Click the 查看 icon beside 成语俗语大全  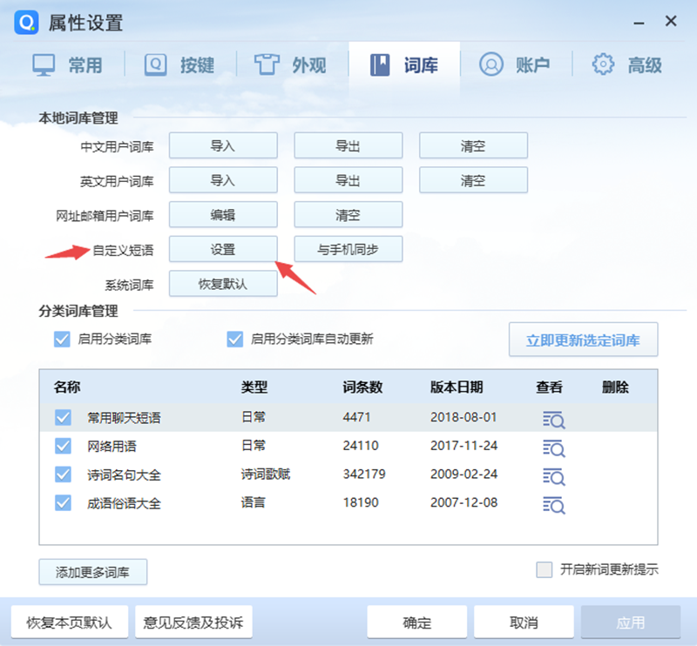pyautogui.click(x=552, y=506)
